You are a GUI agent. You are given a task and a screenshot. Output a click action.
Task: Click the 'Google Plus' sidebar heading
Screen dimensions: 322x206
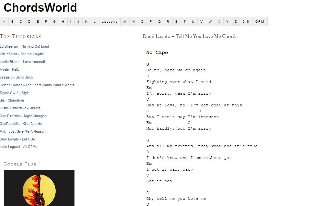20,164
